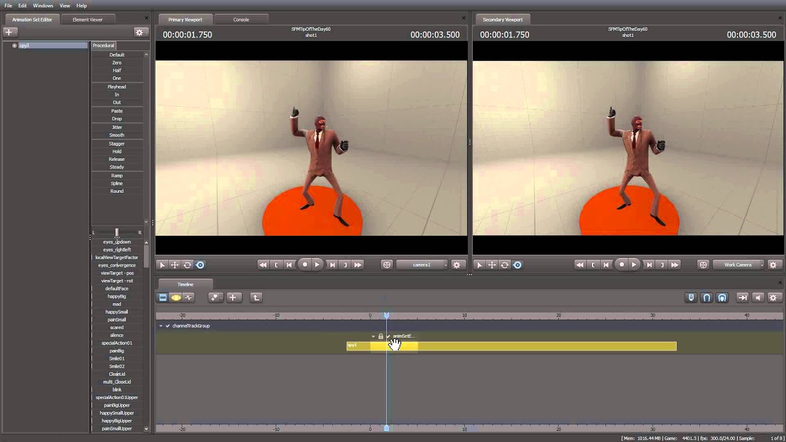Open the timeline bookmark dropdown button

214,297
